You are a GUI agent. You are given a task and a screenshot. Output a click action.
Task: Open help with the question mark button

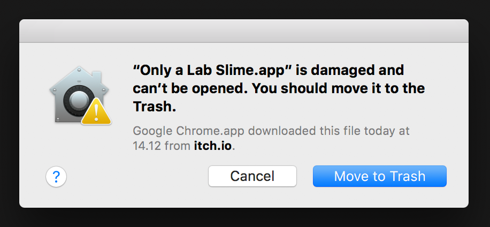coord(56,177)
